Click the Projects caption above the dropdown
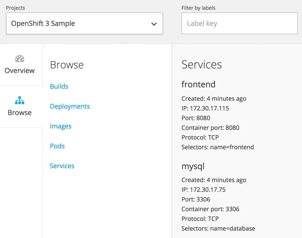The height and width of the screenshot is (238, 302). pyautogui.click(x=15, y=8)
